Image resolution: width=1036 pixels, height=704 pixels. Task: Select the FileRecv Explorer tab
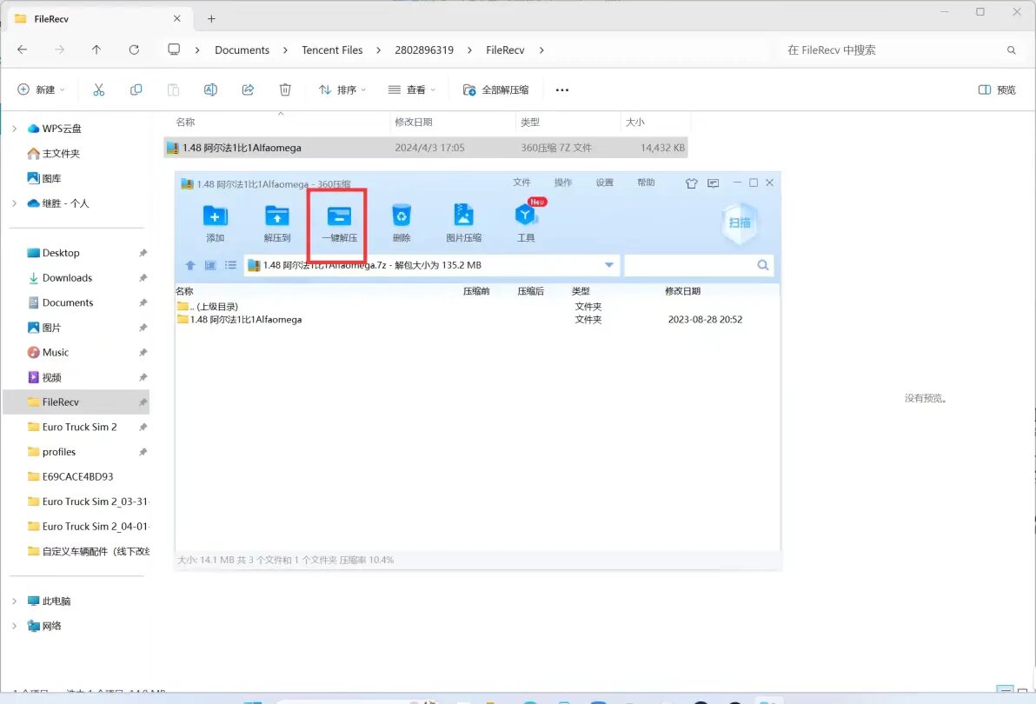coord(99,19)
